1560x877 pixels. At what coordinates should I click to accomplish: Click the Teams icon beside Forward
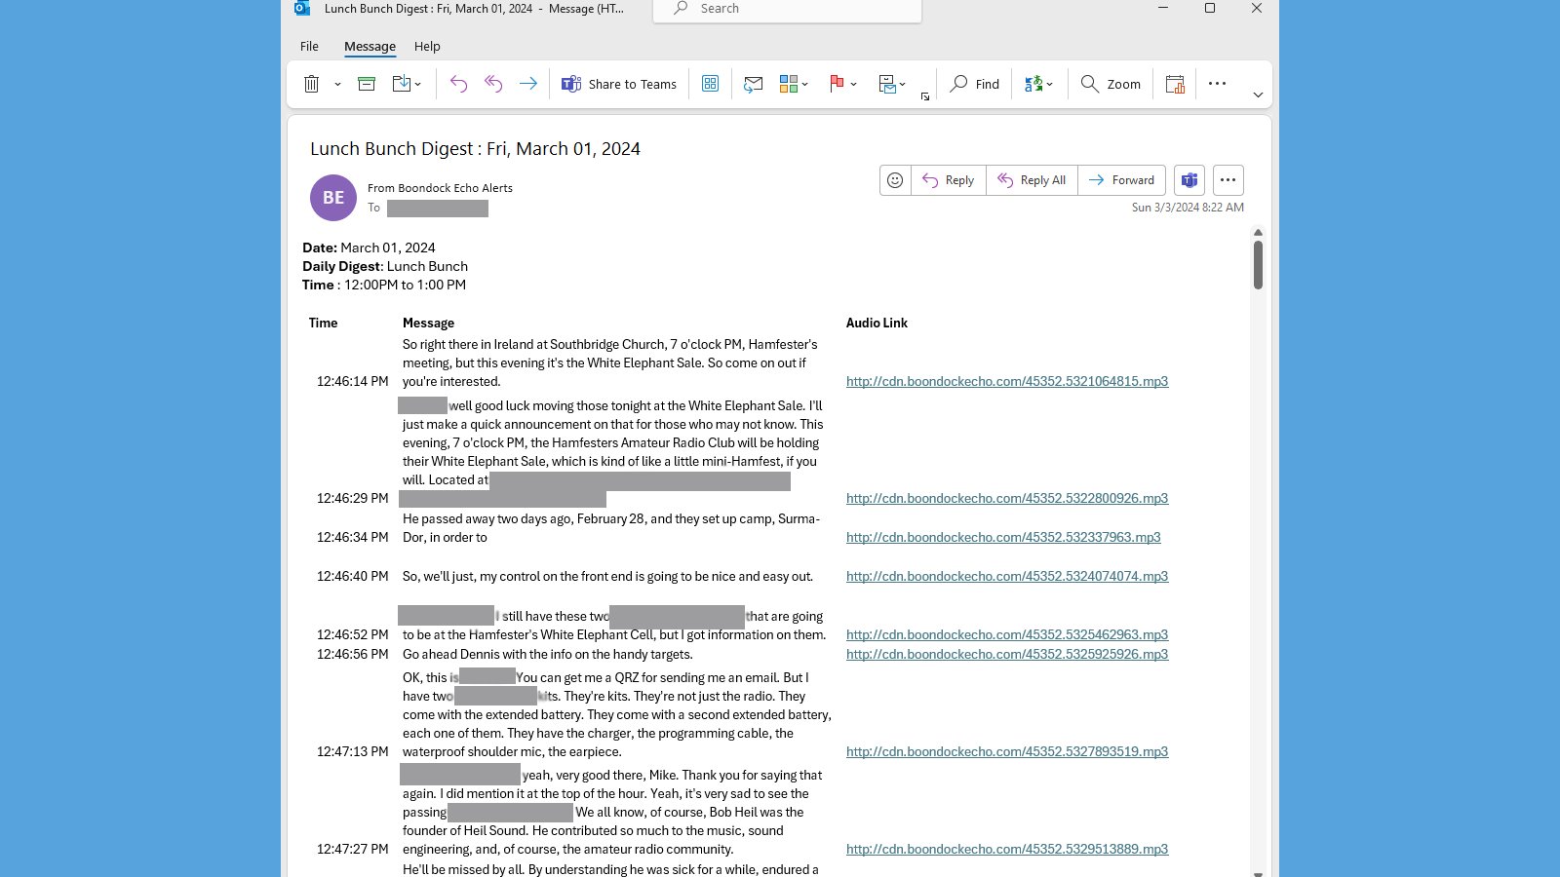coord(1189,180)
